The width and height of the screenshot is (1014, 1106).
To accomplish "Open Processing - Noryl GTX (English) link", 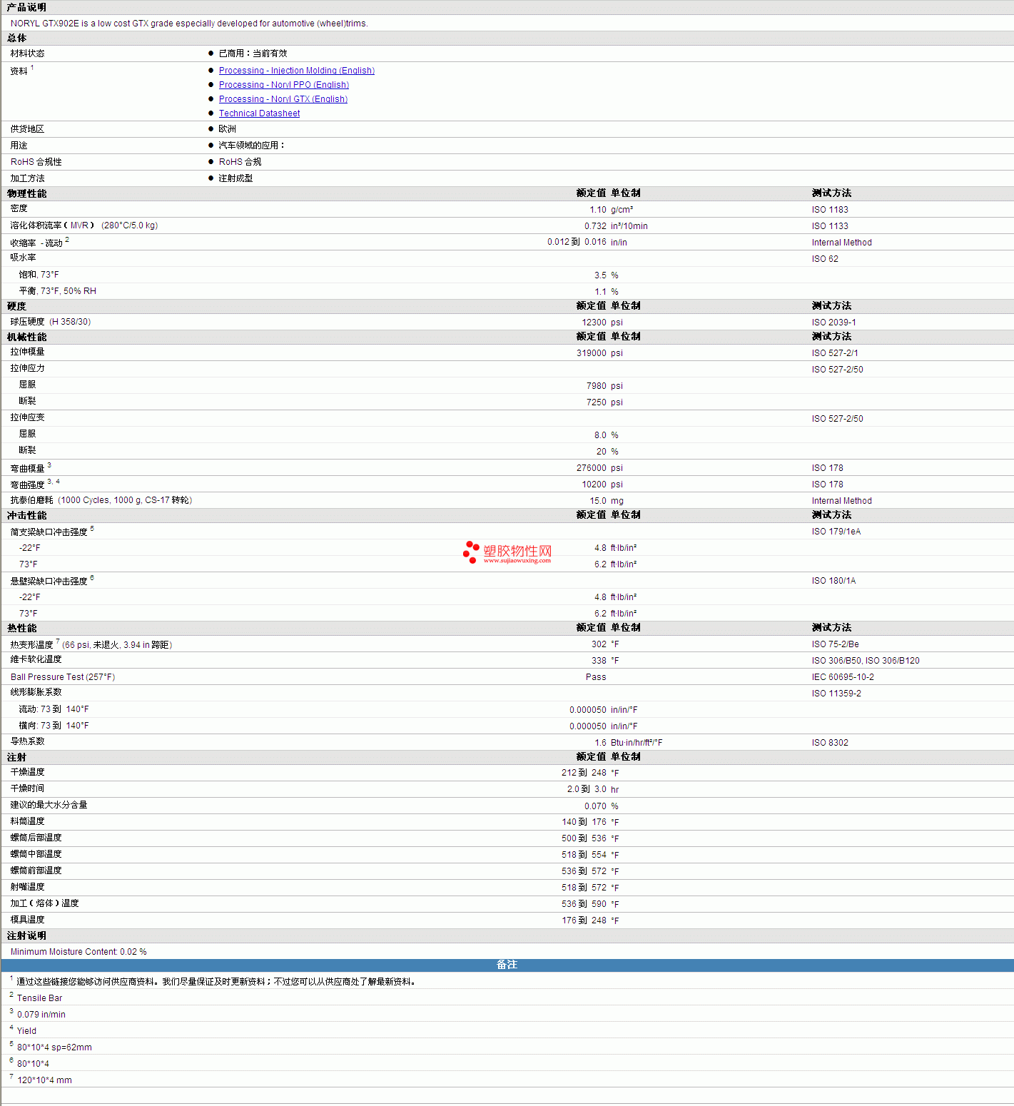I will click(x=283, y=99).
